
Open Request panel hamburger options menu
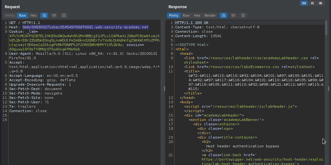coord(64,15)
